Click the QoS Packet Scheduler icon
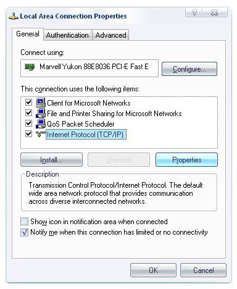The image size is (237, 289). (41, 124)
